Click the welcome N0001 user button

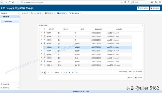[143, 8]
